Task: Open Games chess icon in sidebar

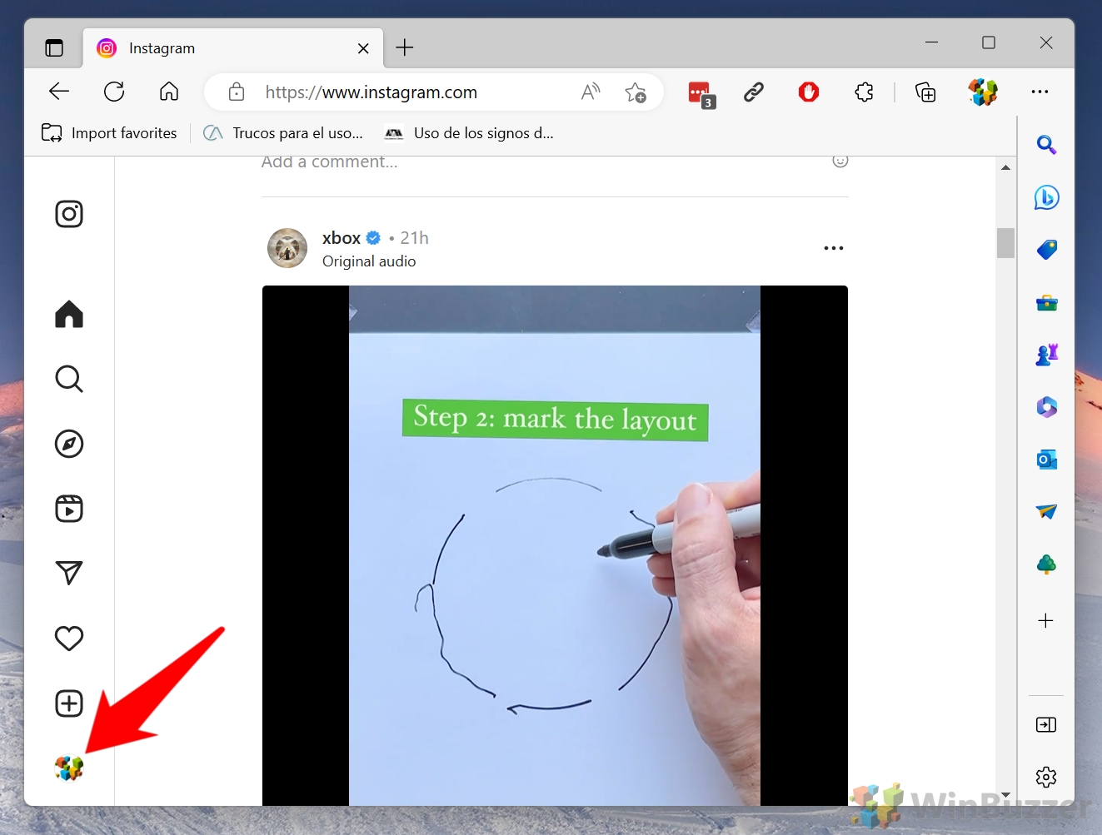Action: tap(1046, 355)
